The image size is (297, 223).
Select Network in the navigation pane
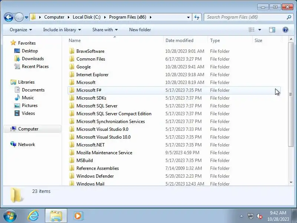(x=23, y=145)
